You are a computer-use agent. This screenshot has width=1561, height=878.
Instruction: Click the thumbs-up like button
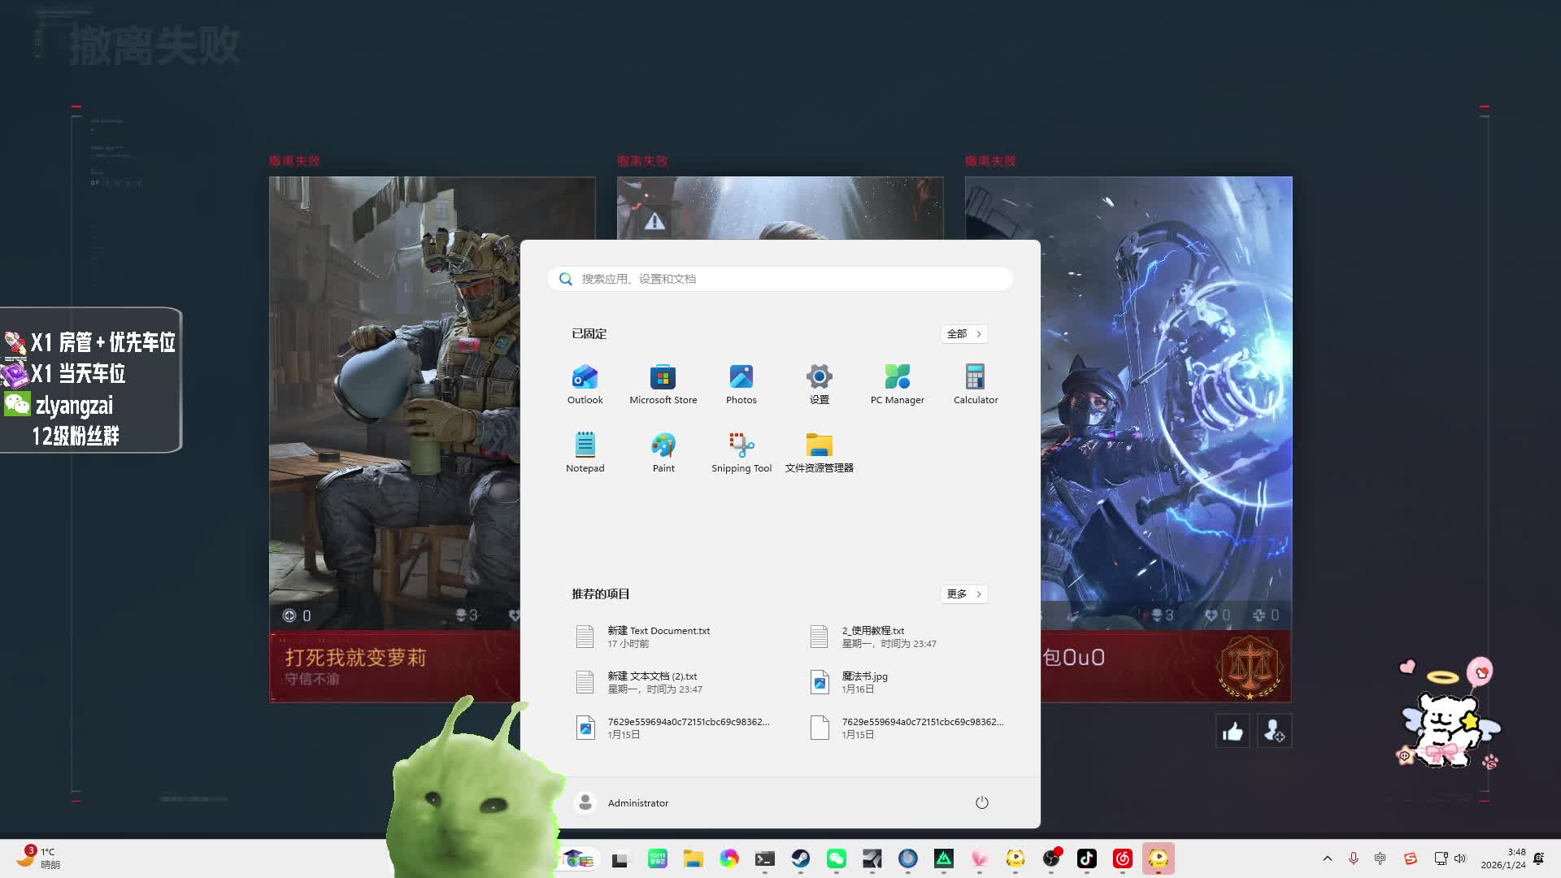pyautogui.click(x=1233, y=732)
